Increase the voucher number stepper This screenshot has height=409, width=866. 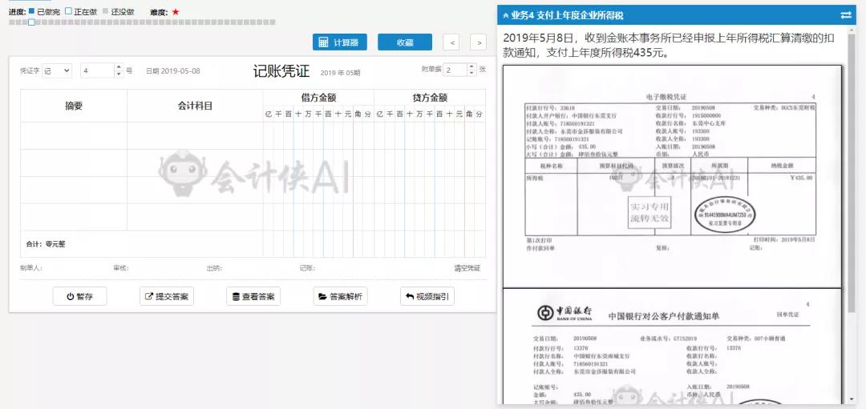point(119,67)
